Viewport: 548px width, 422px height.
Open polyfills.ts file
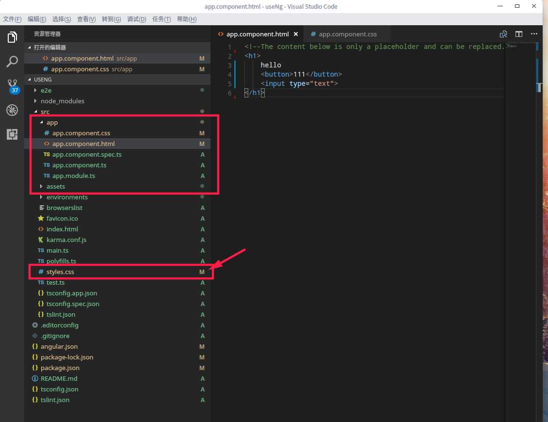click(x=117, y=261)
